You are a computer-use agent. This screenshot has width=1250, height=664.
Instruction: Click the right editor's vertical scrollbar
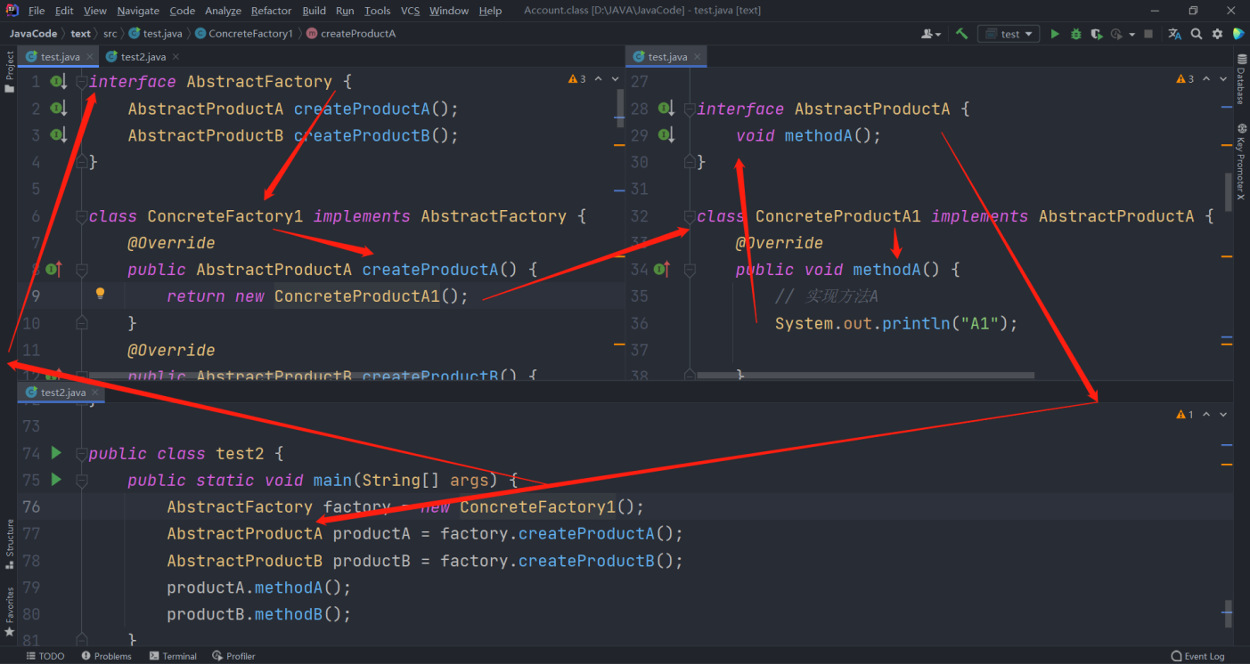1228,191
